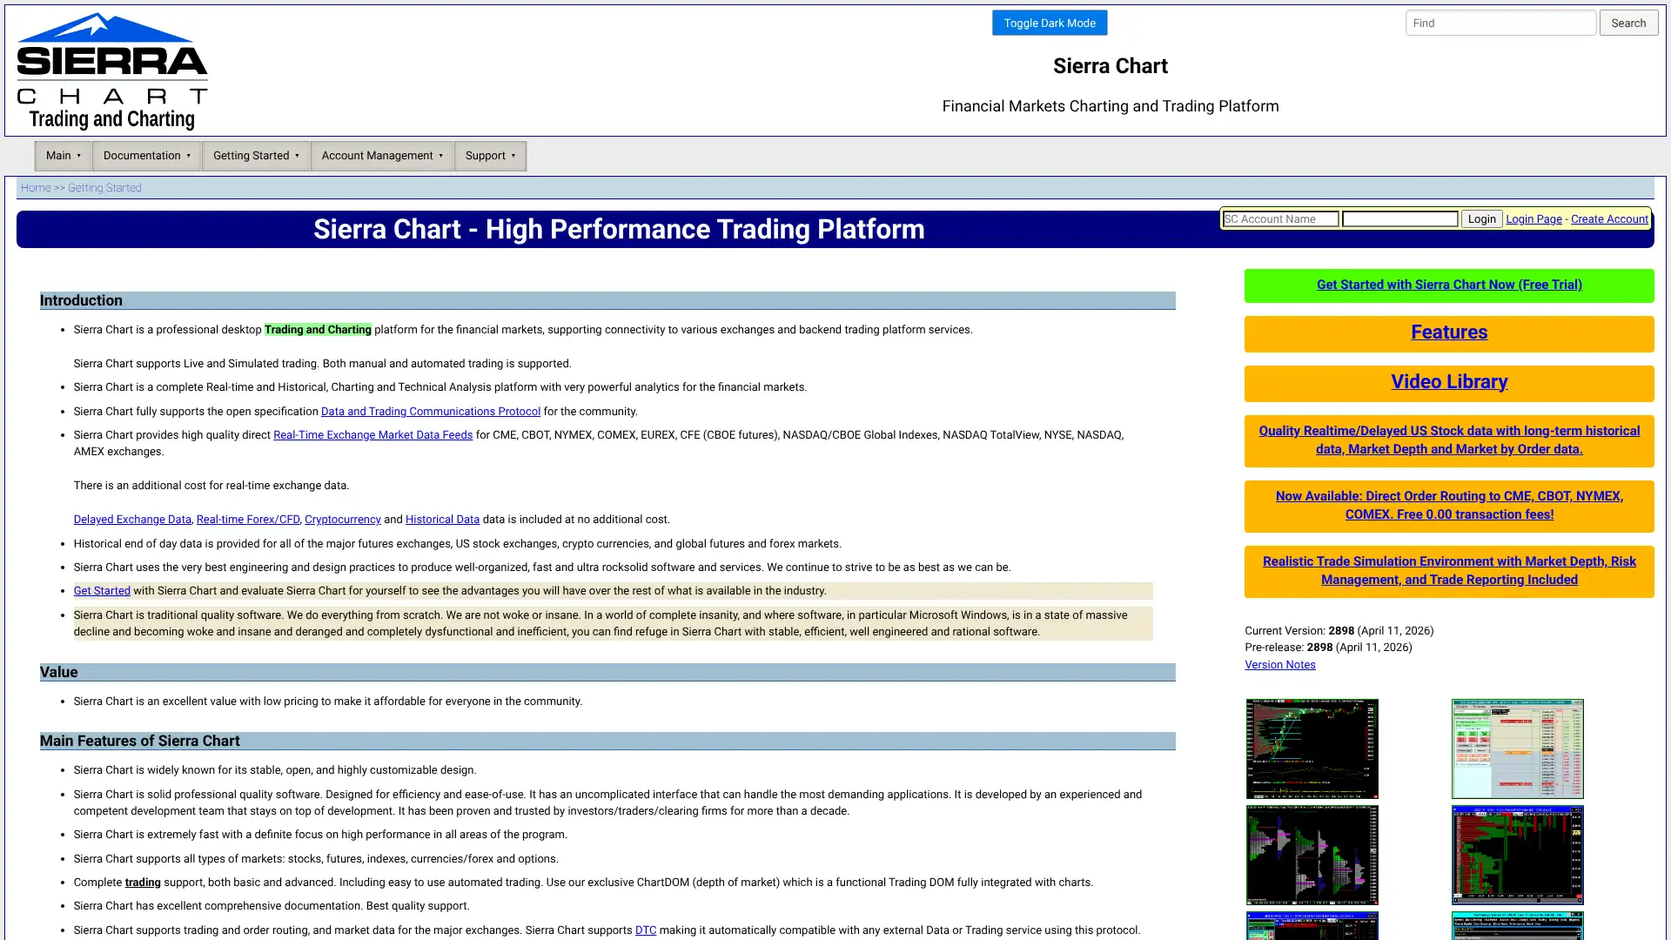The width and height of the screenshot is (1671, 940).
Task: Click the Pre-release 2898 text
Action: tap(1328, 648)
